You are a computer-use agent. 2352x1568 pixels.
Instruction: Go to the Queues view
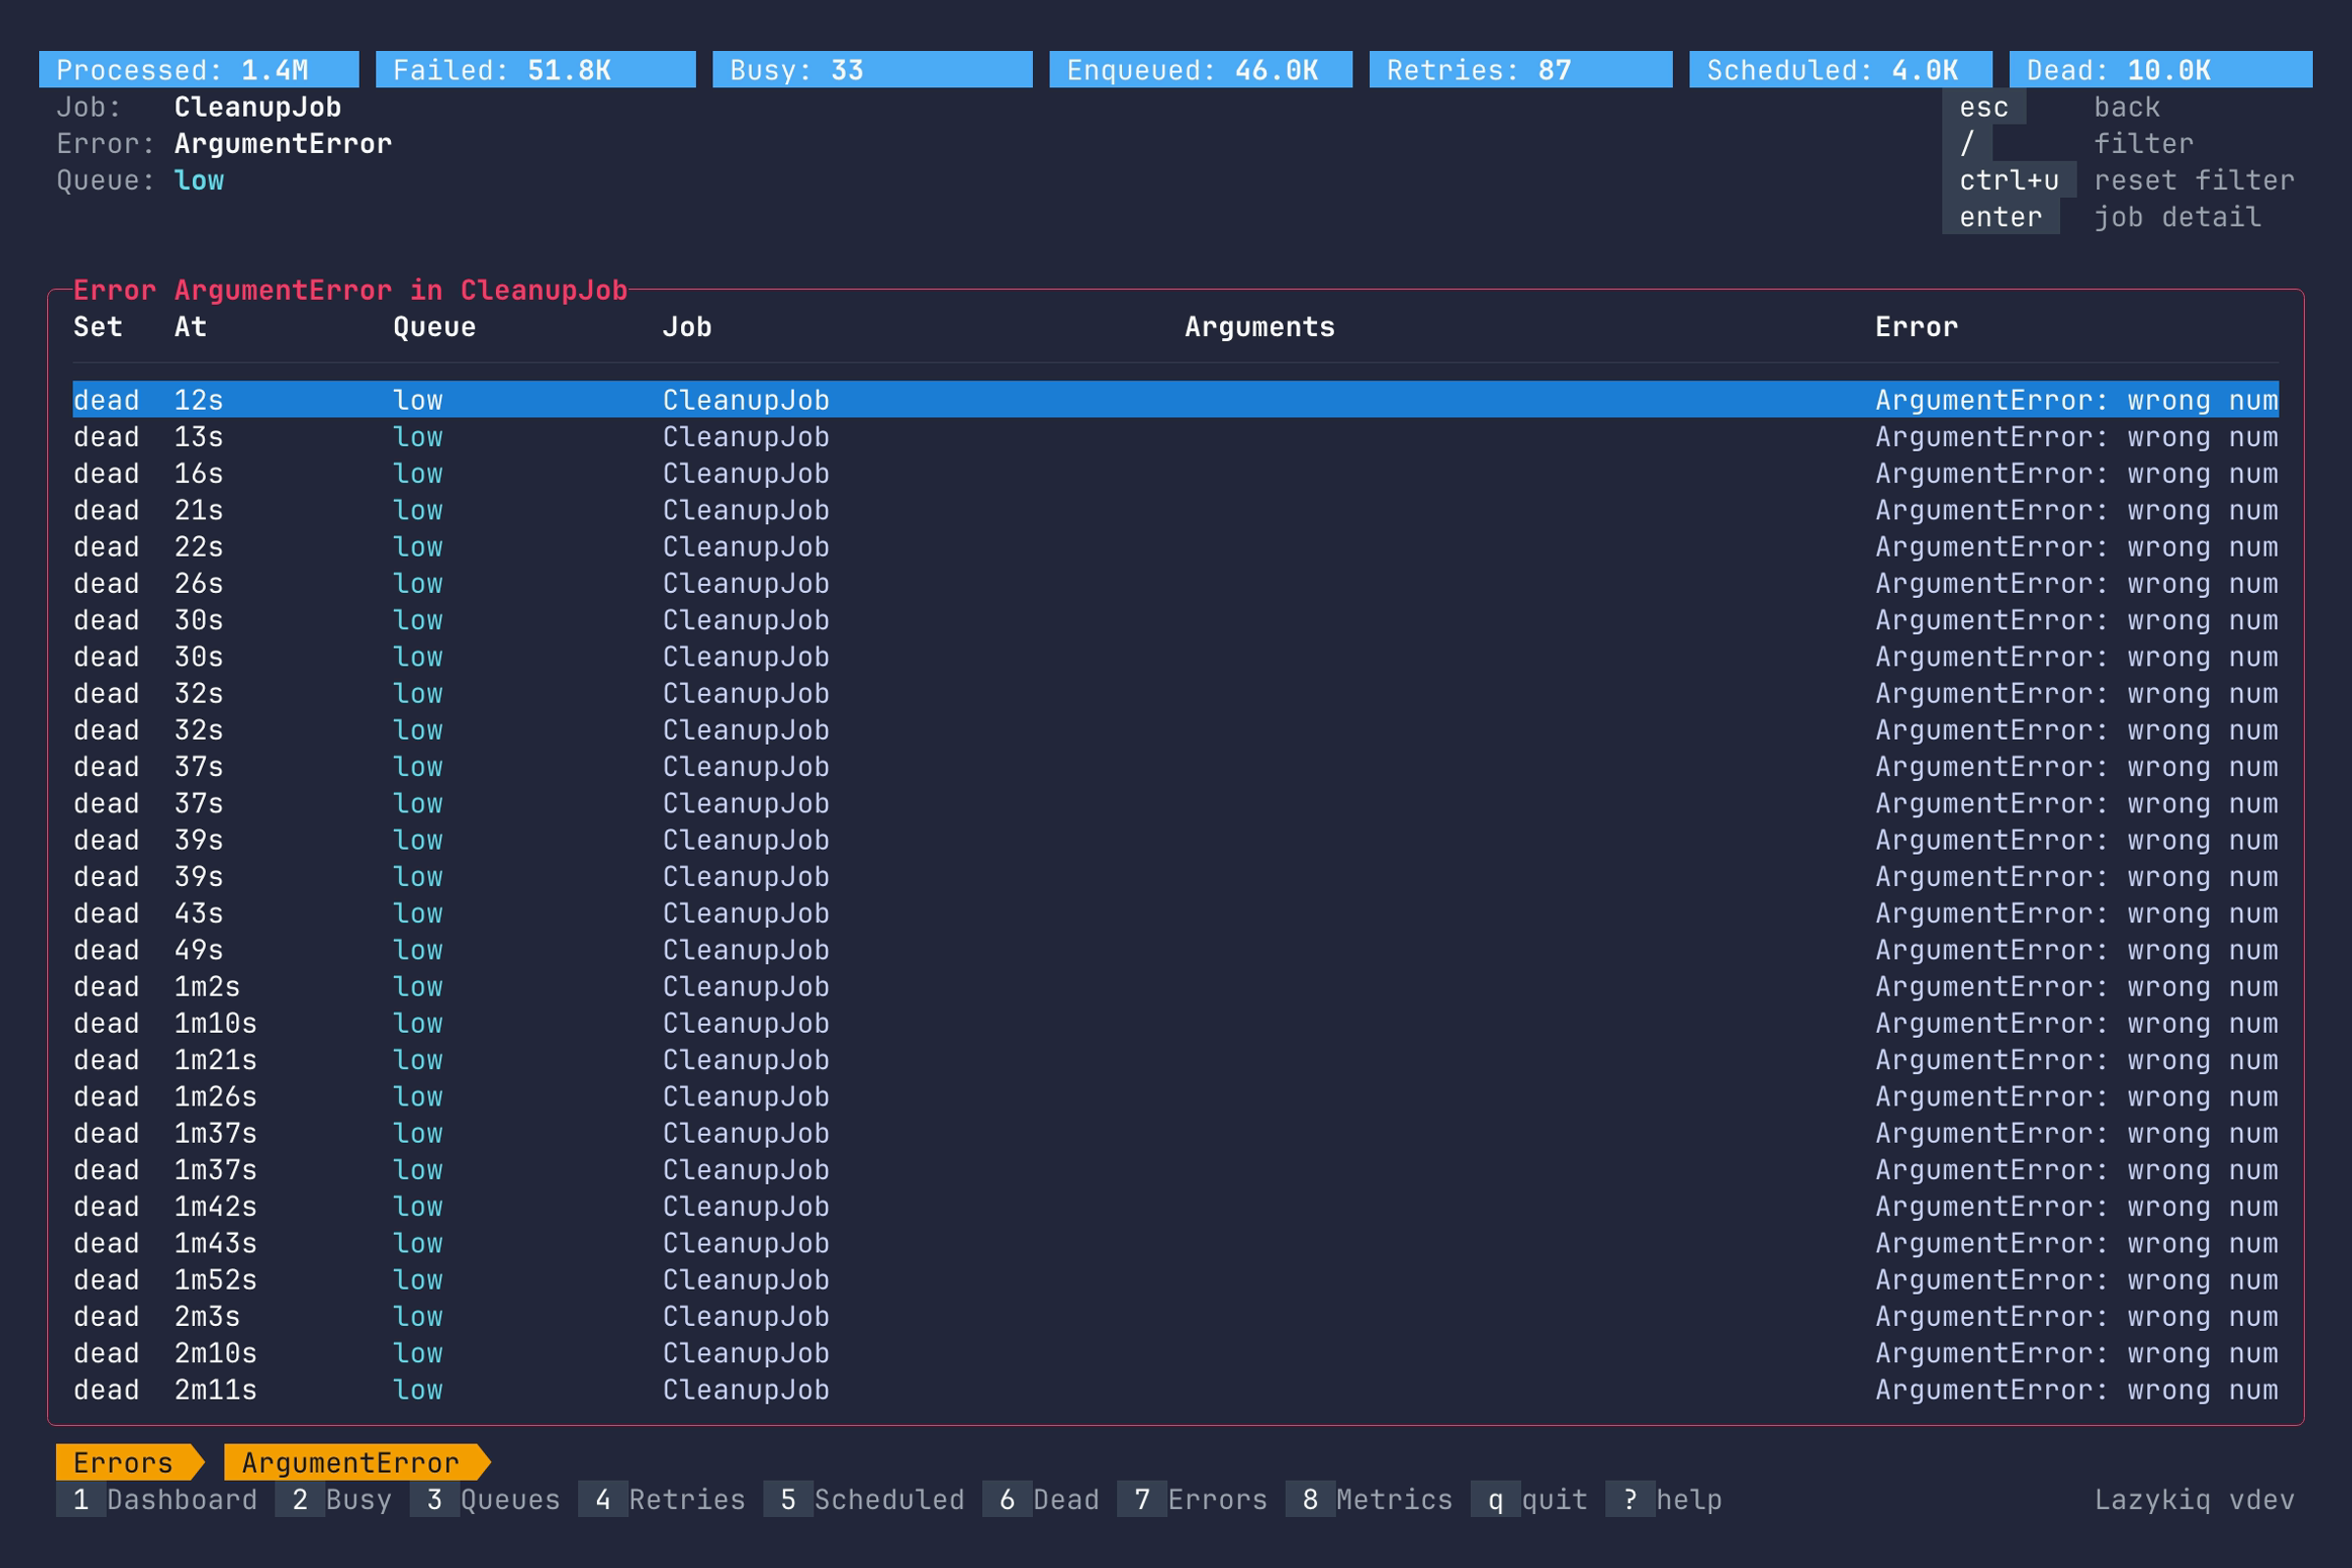pos(485,1500)
